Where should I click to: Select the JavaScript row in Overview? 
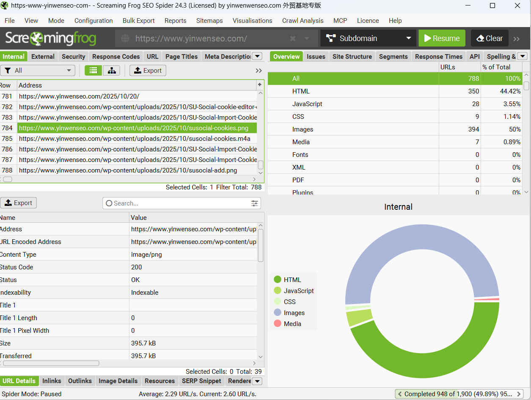point(395,104)
